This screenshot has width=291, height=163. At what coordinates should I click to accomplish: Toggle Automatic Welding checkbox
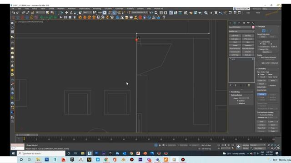tap(259, 115)
